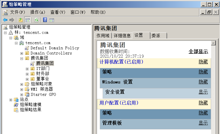
Task: Click the 组策略管理 root node icon
Action: click(x=5, y=27)
